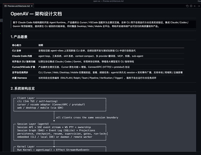The width and height of the screenshot is (201, 155).
Task: Click the preview icon on the architecture.md tab
Action: pyautogui.click(x=6, y=6)
